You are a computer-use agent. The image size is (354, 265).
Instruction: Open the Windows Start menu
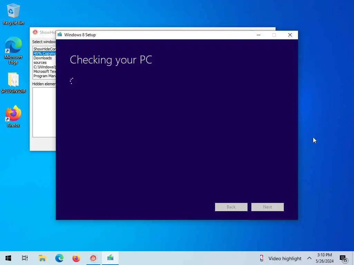pyautogui.click(x=8, y=258)
